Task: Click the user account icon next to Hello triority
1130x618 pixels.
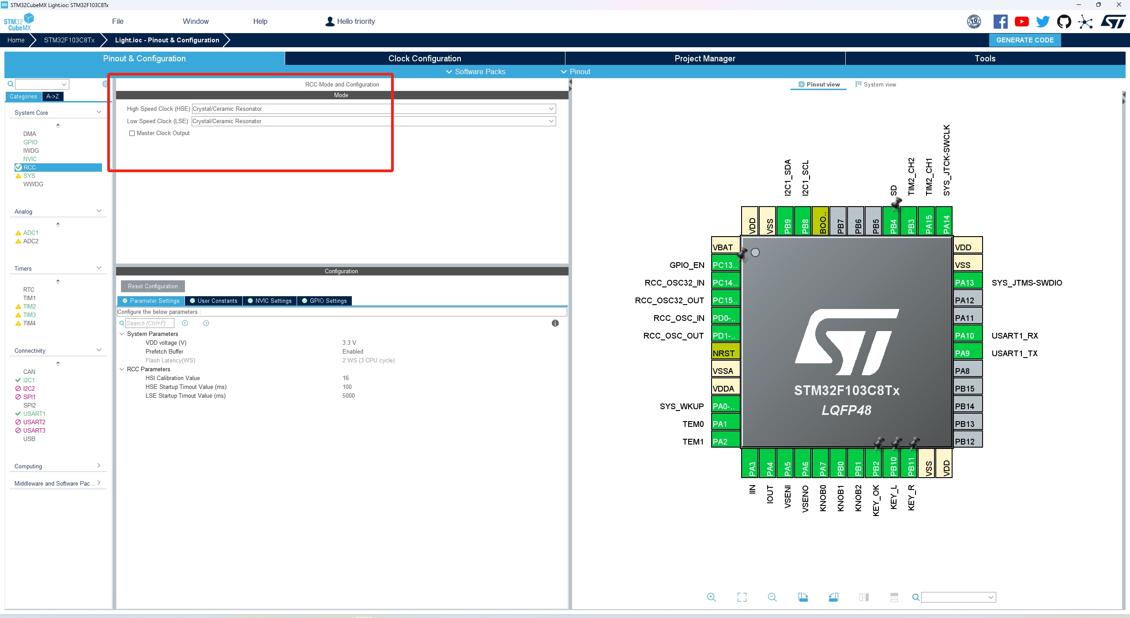Action: (x=330, y=21)
